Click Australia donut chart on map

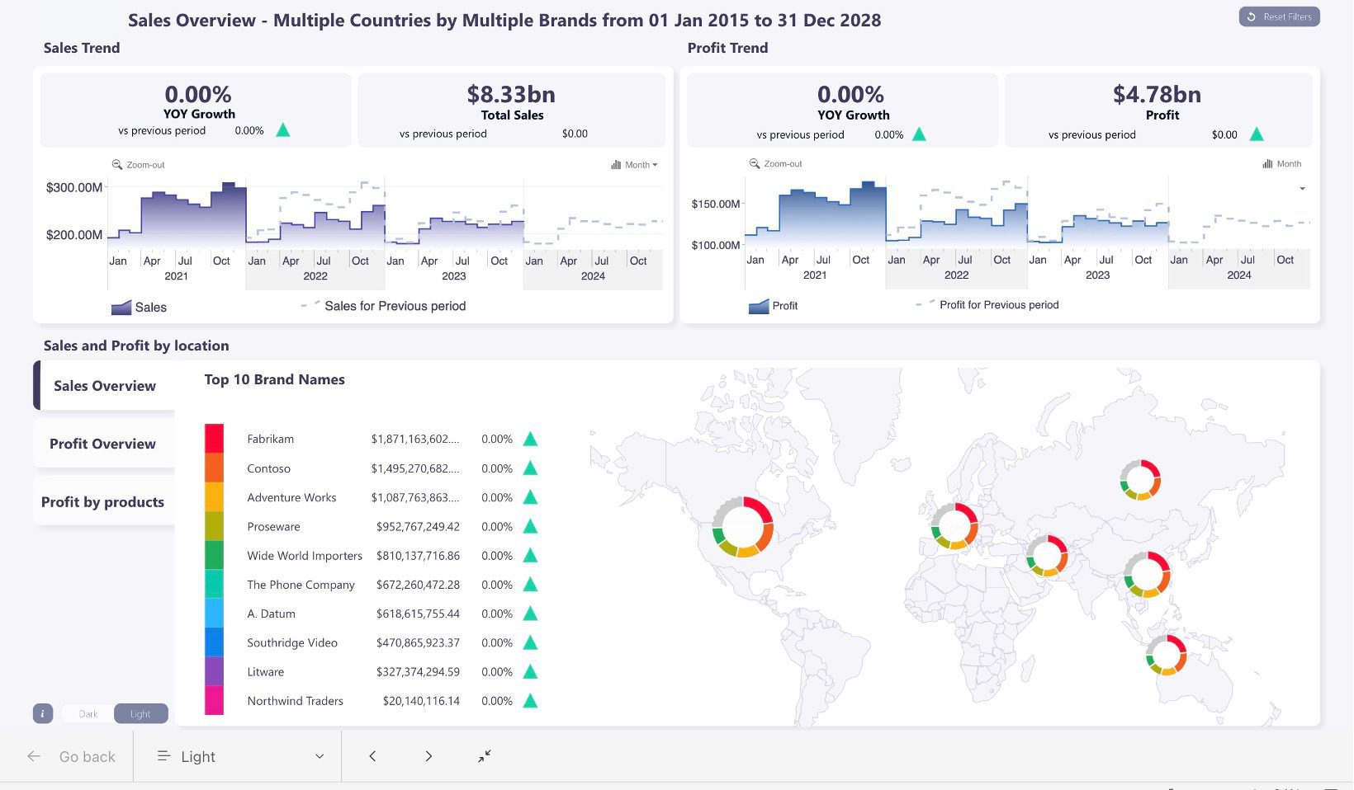coord(1166,655)
